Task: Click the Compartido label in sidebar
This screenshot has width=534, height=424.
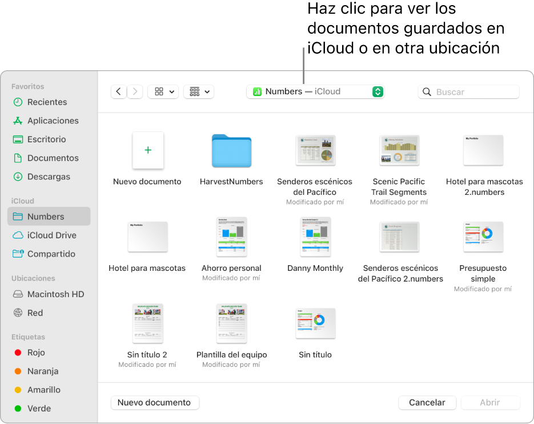Action: tap(51, 254)
